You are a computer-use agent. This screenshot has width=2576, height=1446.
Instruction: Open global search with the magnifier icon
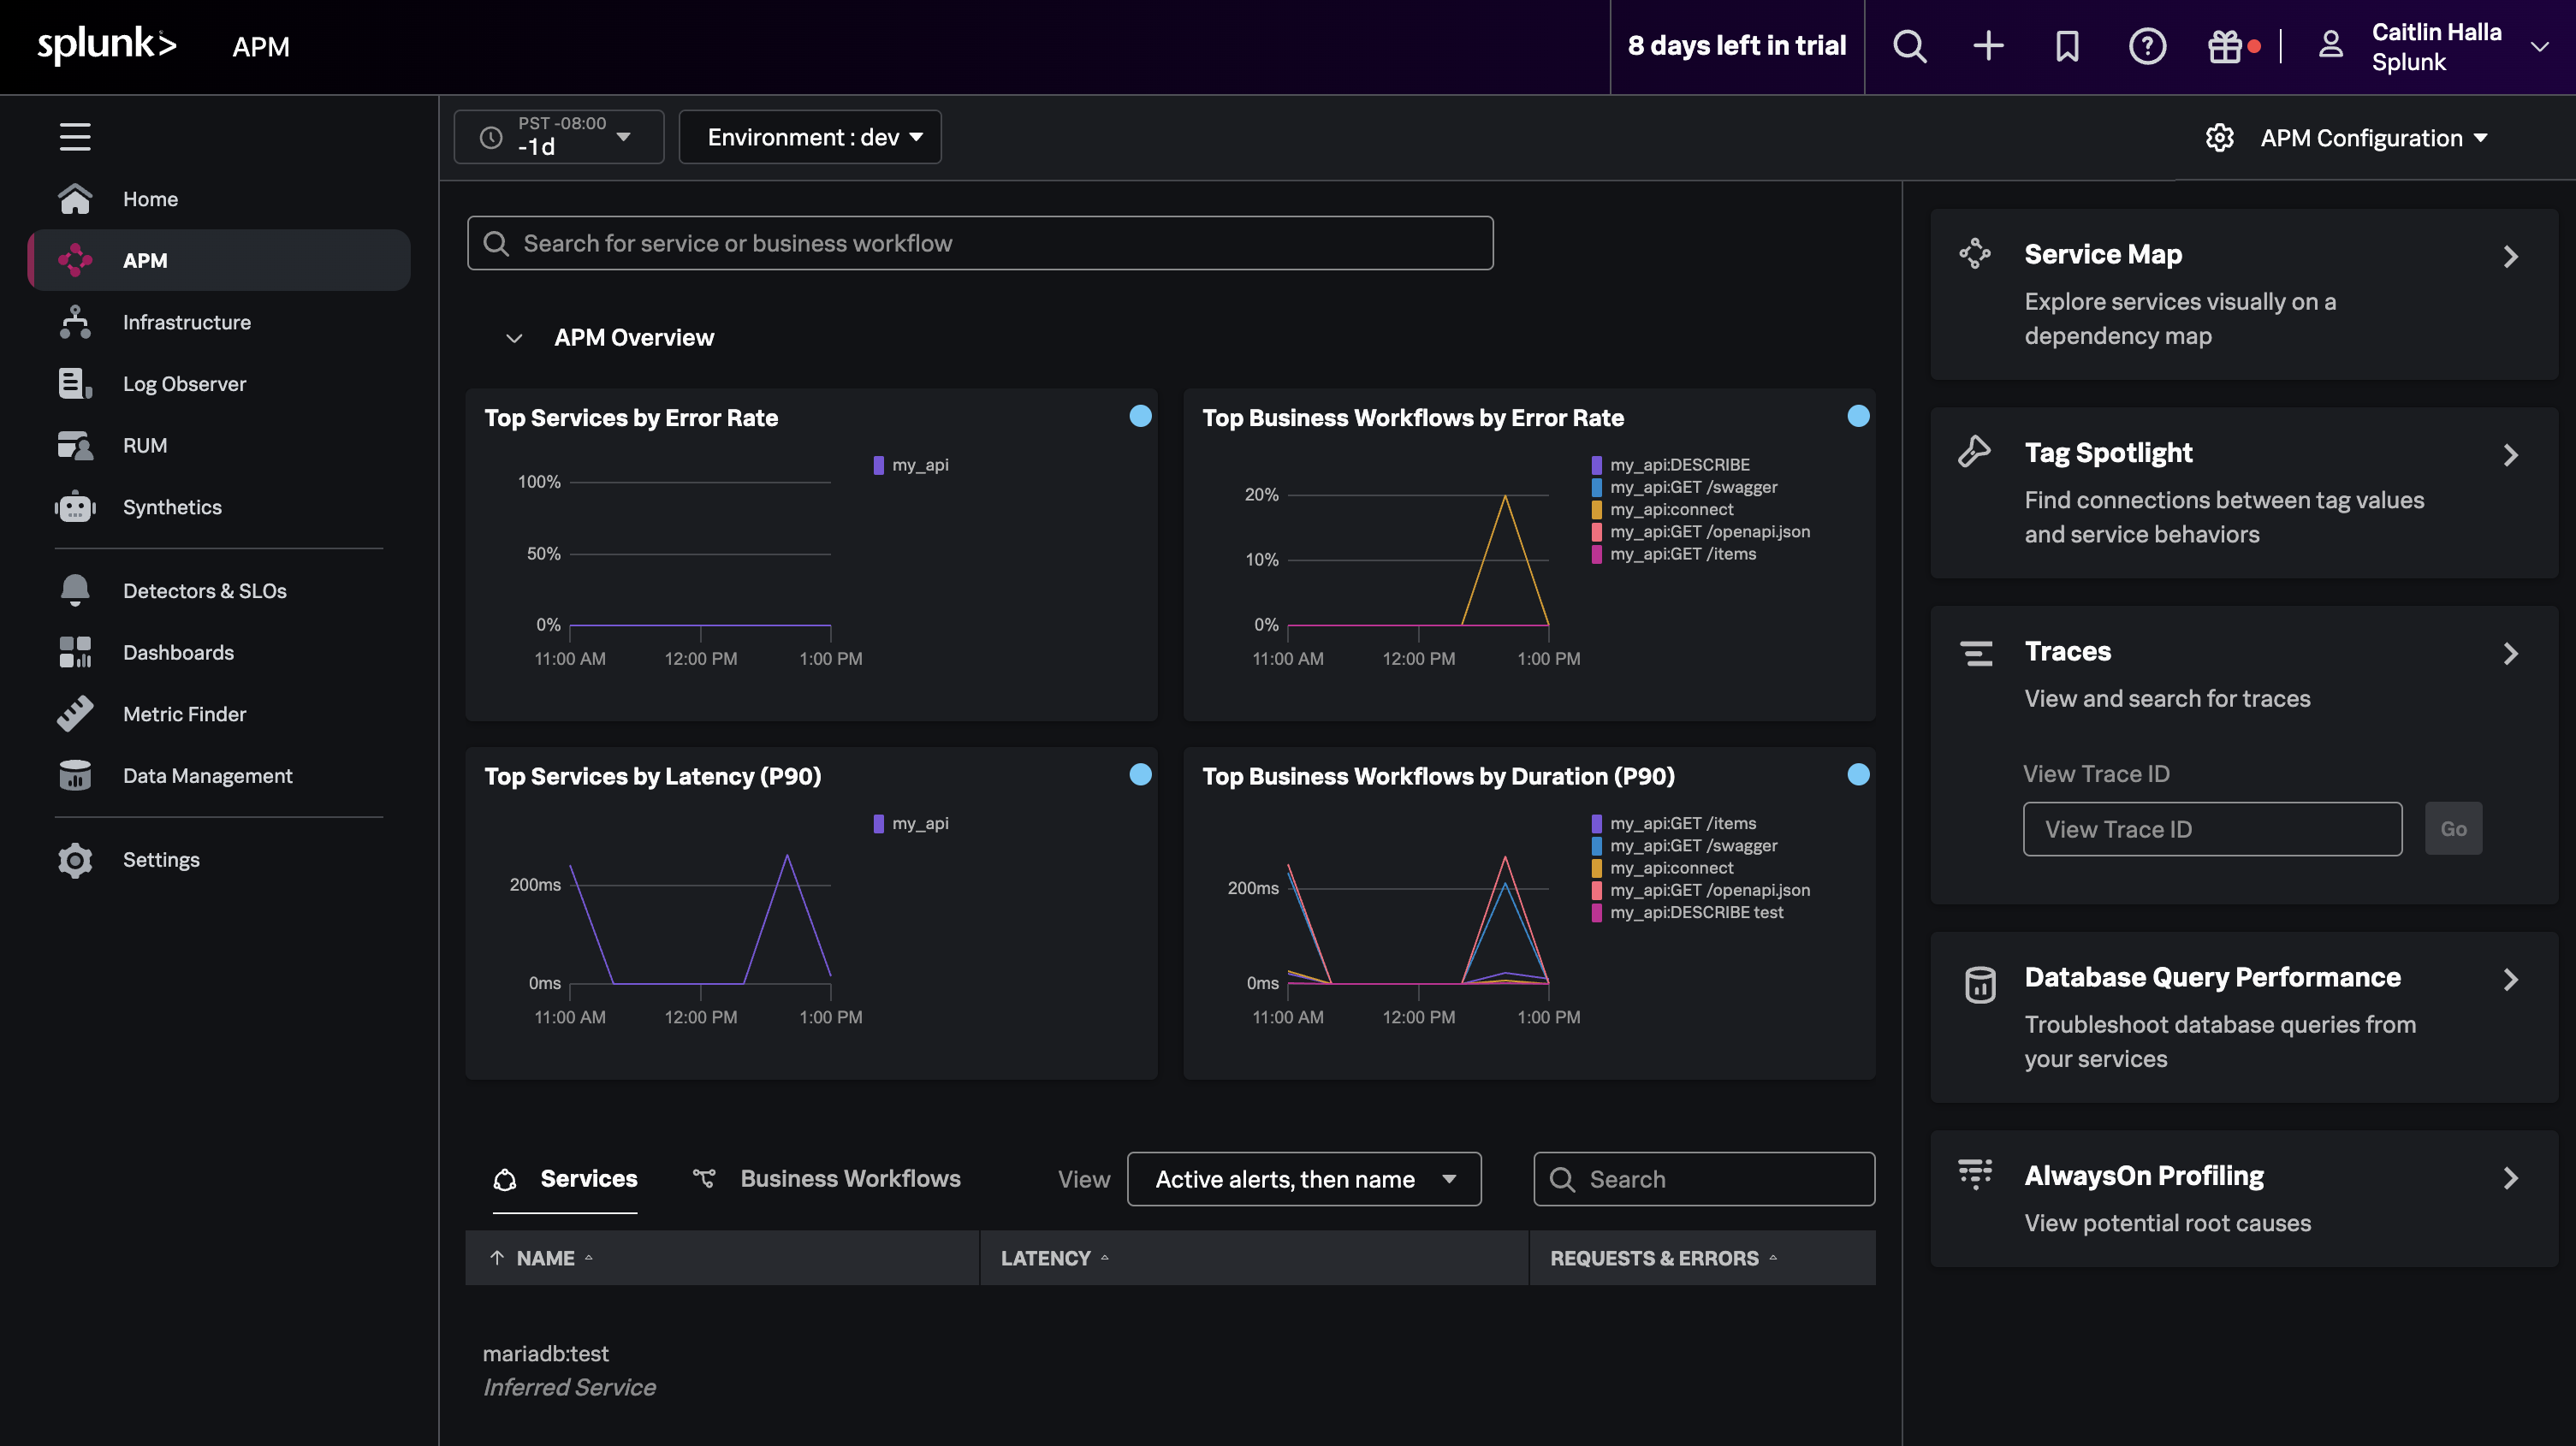coord(1909,46)
